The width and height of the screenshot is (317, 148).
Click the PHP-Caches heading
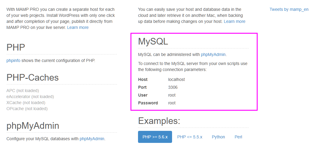pos(33,78)
